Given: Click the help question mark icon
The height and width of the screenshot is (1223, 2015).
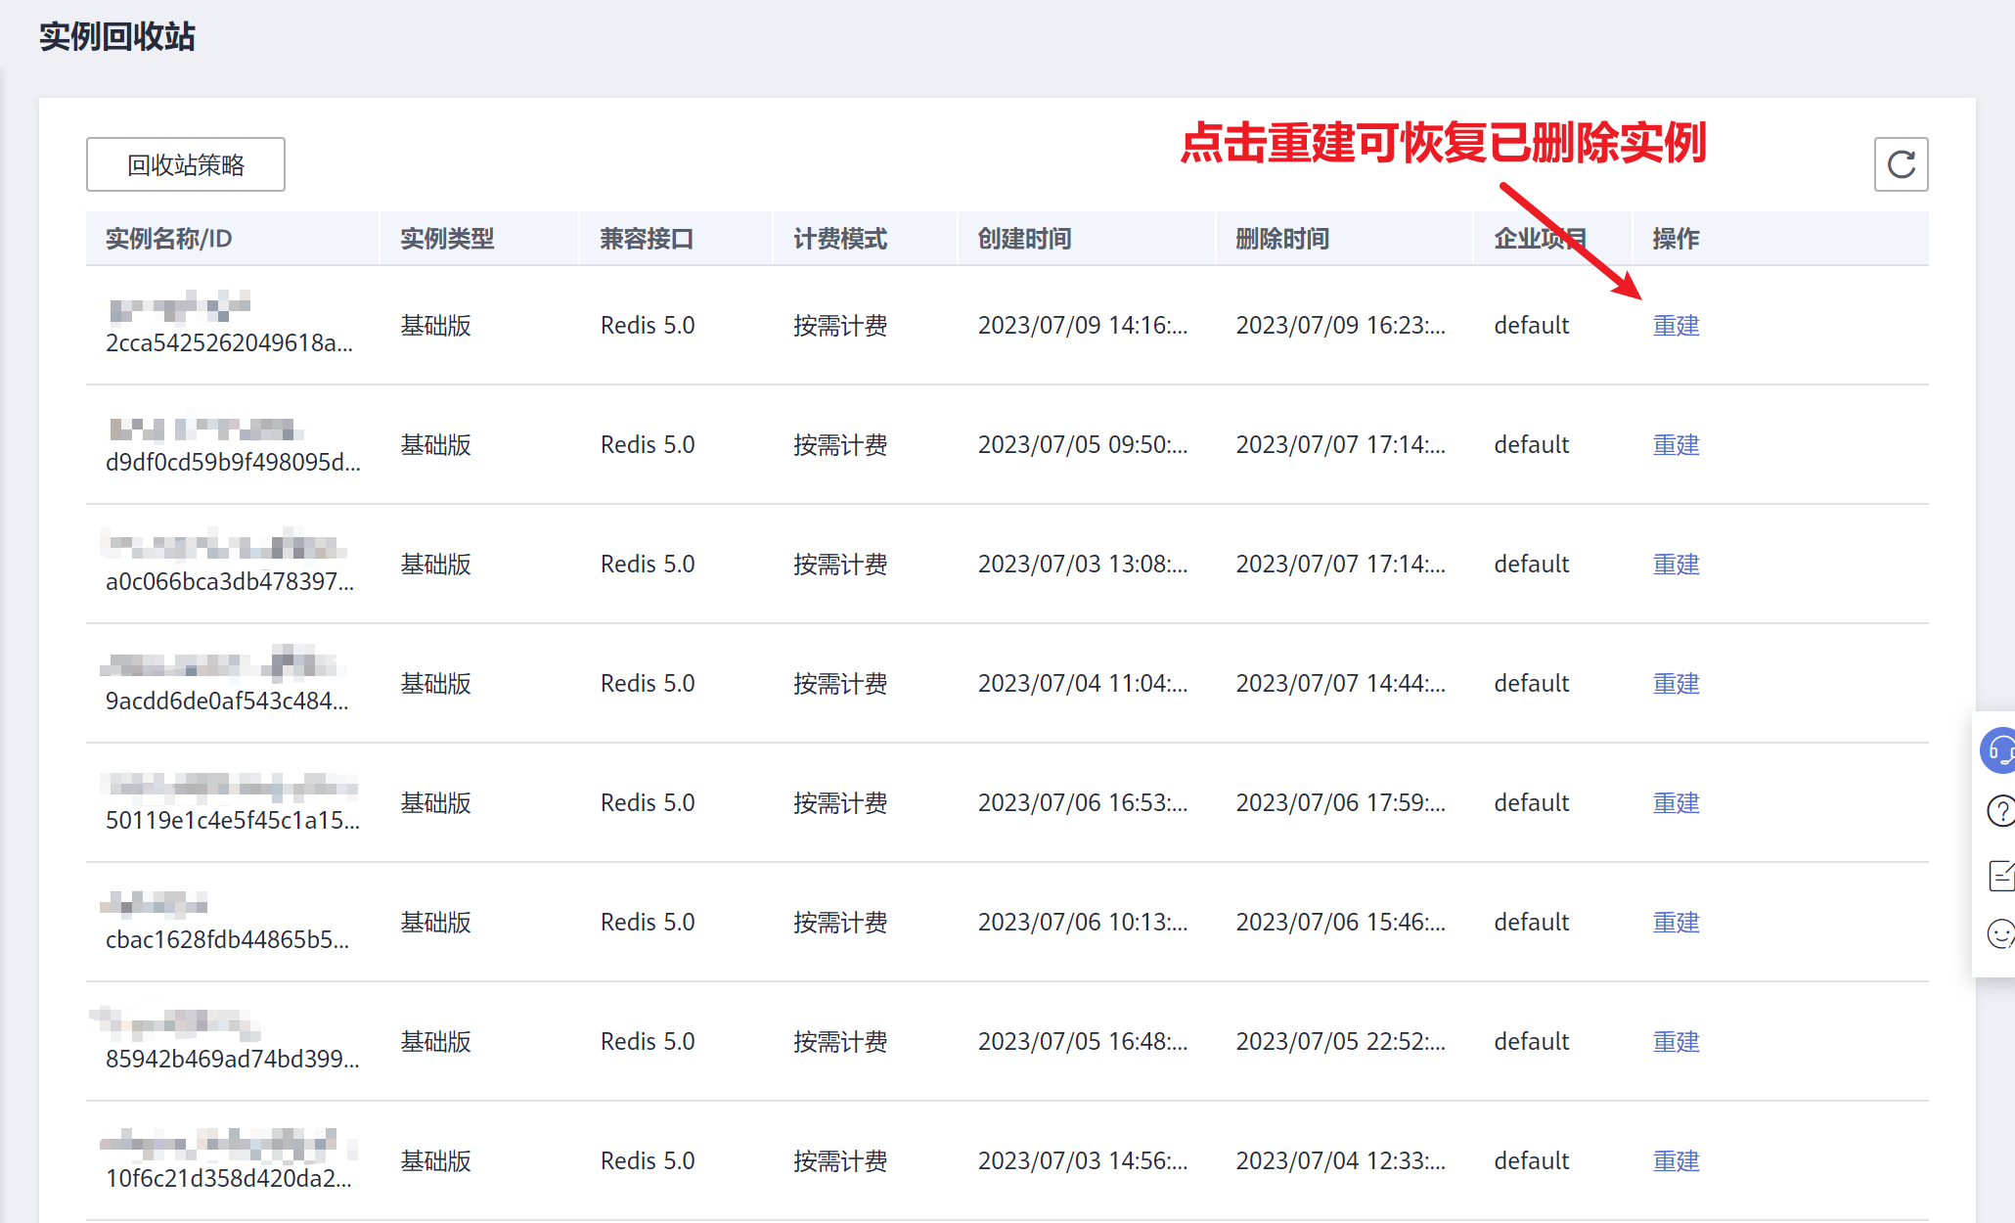Looking at the screenshot, I should click(x=2000, y=811).
